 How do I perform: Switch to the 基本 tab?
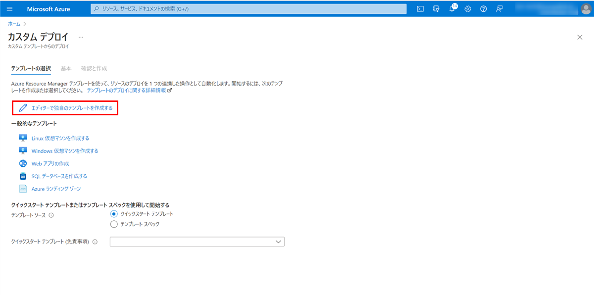pos(66,68)
